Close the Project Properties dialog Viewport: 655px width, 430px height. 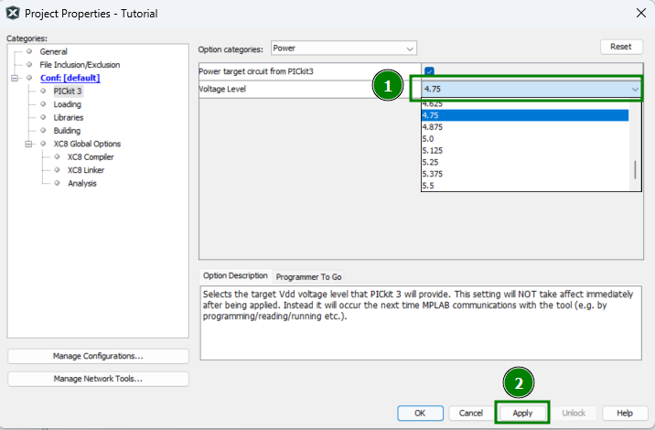click(641, 13)
